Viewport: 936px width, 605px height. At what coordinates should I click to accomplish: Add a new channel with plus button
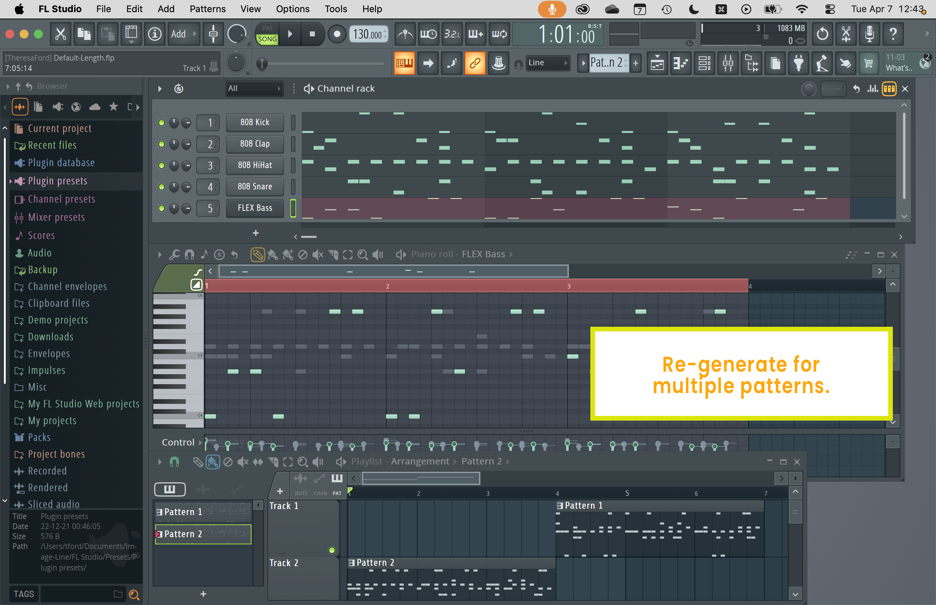[x=256, y=233]
